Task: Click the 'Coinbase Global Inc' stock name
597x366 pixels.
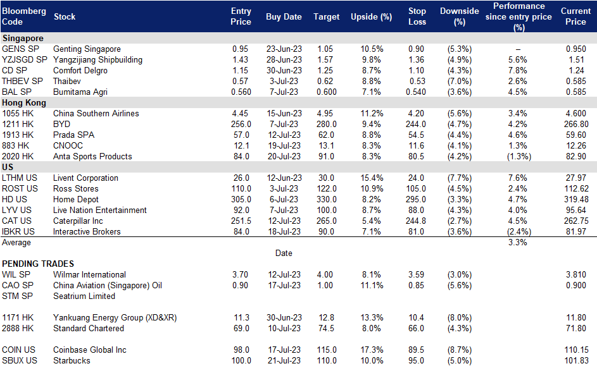Action: click(90, 350)
